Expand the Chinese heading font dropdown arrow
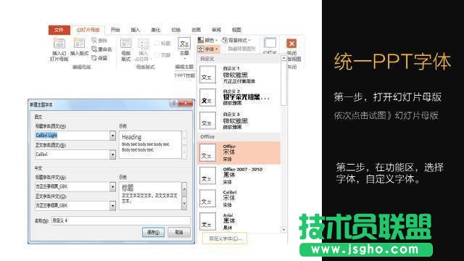 point(112,187)
